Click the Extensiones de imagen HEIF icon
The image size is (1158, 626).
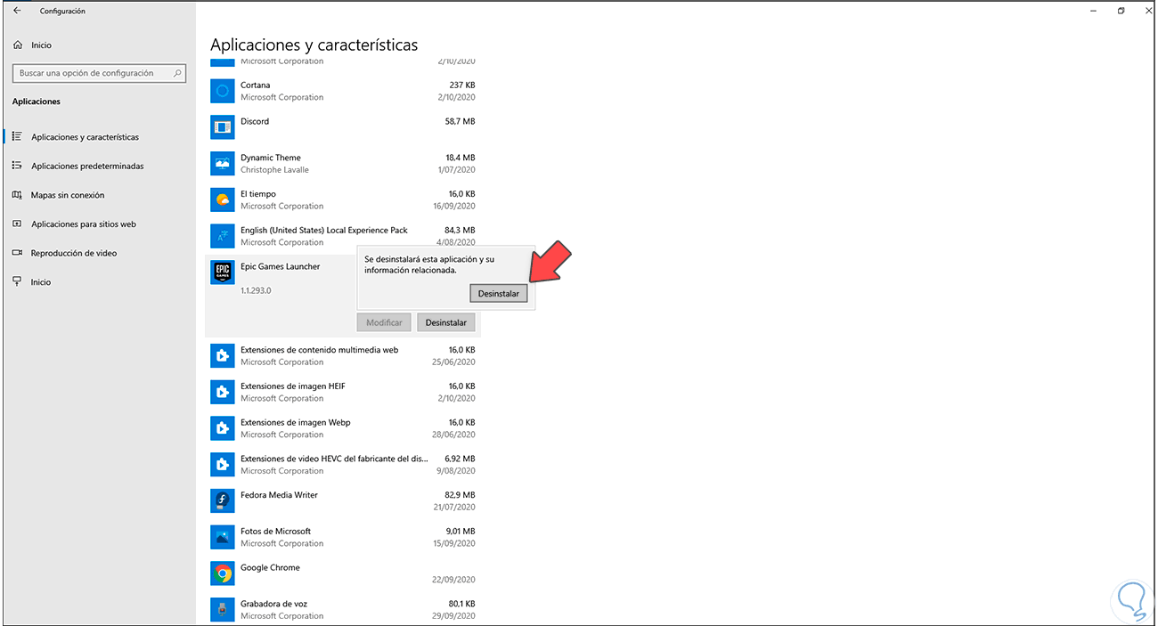coord(223,392)
